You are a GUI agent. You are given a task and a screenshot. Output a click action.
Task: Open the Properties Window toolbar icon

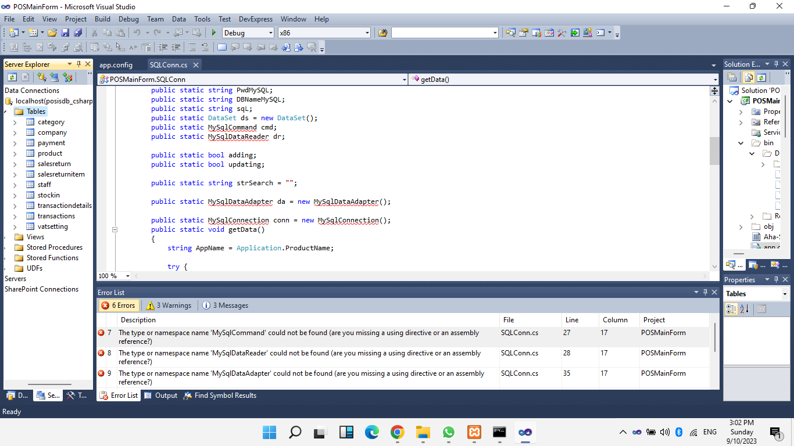523,33
